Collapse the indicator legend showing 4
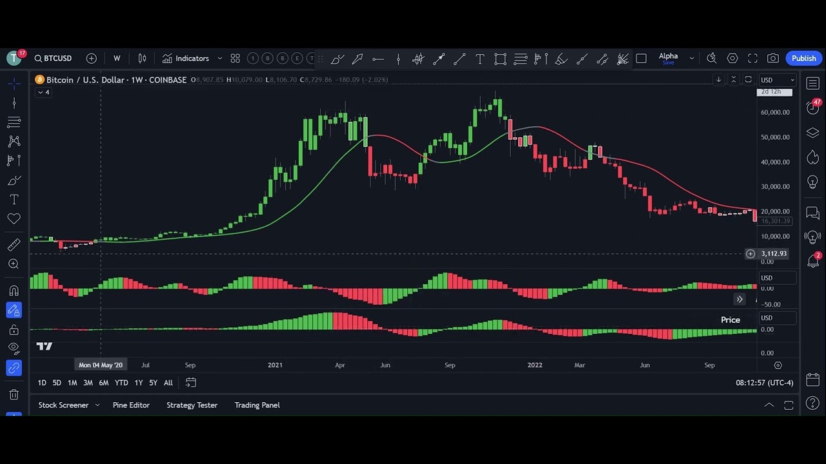This screenshot has height=464, width=826. (x=43, y=92)
